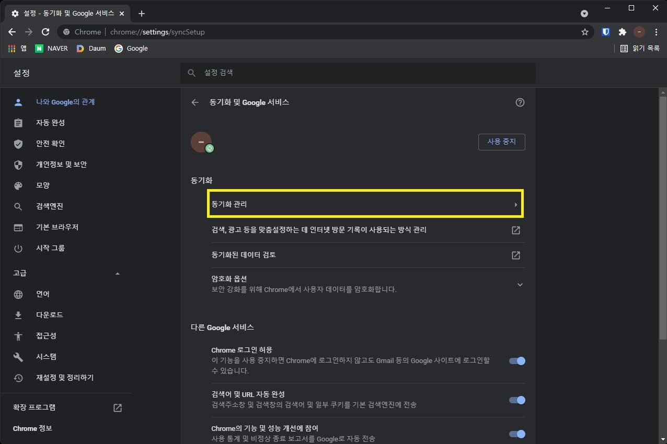Switch to the 설정 browser tab
This screenshot has height=444, width=667.
(63, 13)
